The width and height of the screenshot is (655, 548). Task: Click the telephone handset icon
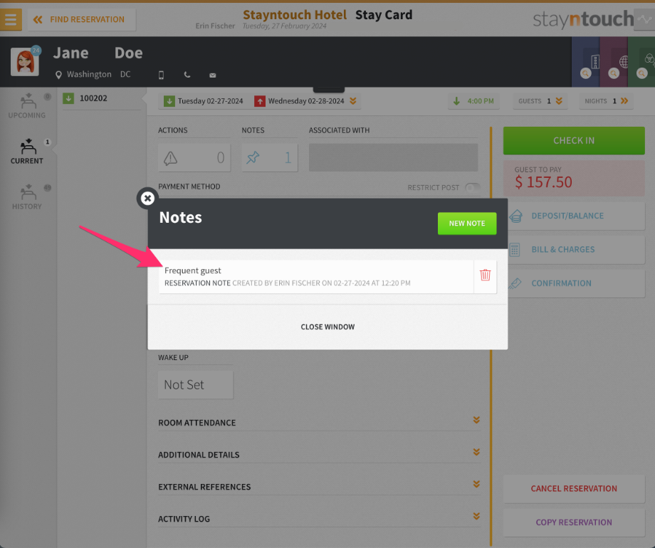pos(187,75)
